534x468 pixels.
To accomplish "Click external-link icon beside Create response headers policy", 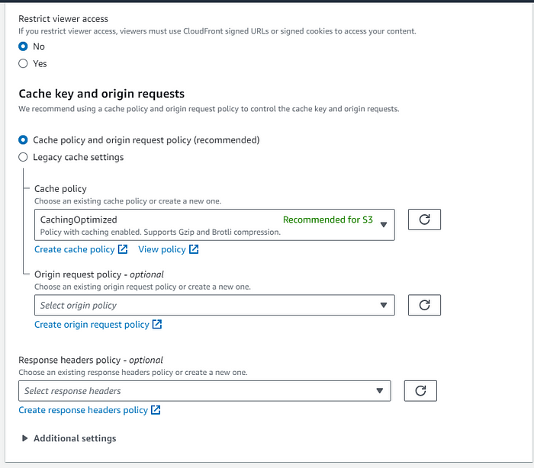I will (x=156, y=410).
